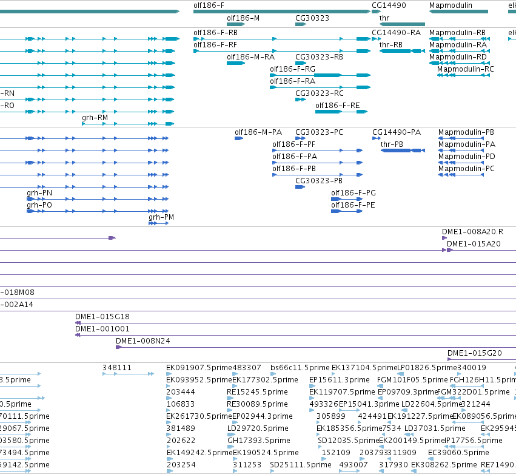516x474 pixels.
Task: Select EST RE30089.5prime
Action: (230, 410)
